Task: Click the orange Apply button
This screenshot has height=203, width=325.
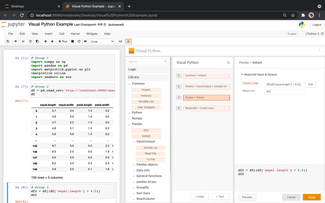Action: [311, 197]
